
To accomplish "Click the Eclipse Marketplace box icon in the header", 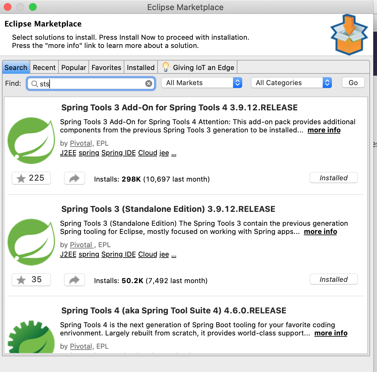I will (x=349, y=35).
